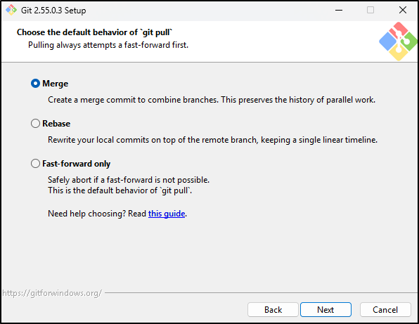Viewport: 419px width, 324px height.
Task: Select the Merge radio button
Action: [35, 84]
